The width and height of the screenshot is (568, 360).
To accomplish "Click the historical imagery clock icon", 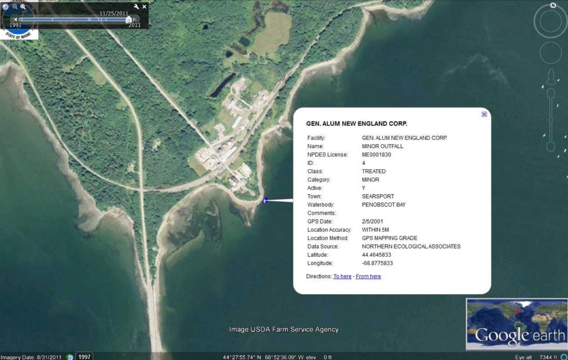I will (x=6, y=7).
